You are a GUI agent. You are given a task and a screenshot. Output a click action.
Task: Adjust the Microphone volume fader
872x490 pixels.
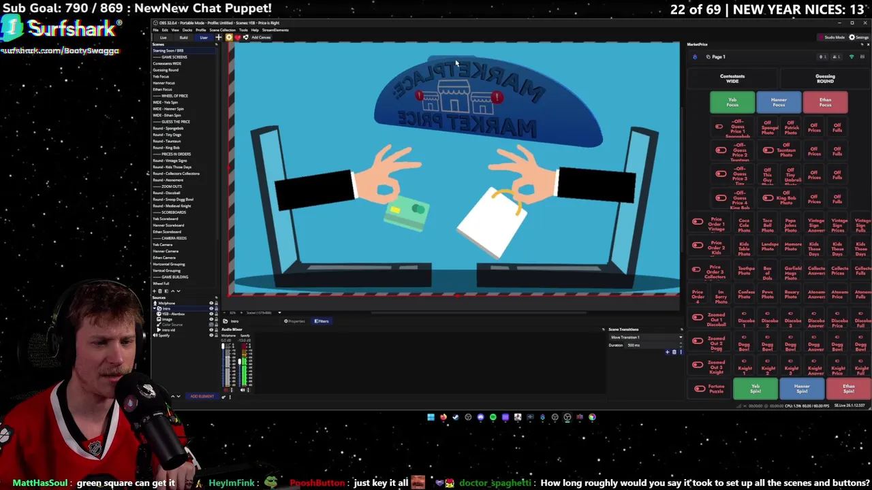pos(223,346)
